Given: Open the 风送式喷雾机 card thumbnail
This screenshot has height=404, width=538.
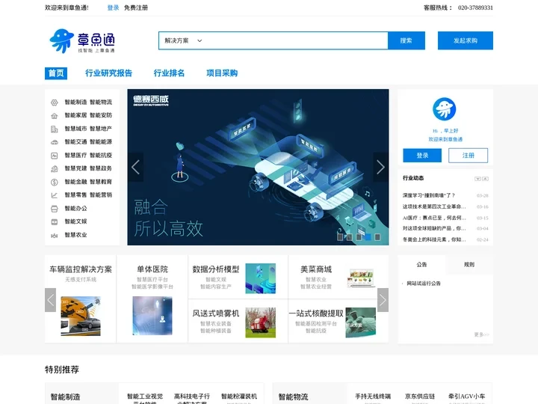Looking at the screenshot, I should pyautogui.click(x=261, y=322).
